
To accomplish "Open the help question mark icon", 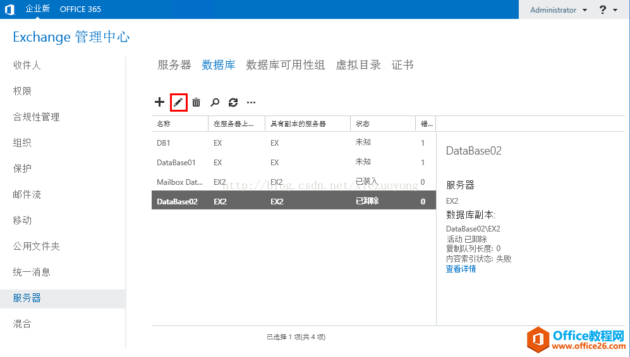I will pyautogui.click(x=603, y=9).
